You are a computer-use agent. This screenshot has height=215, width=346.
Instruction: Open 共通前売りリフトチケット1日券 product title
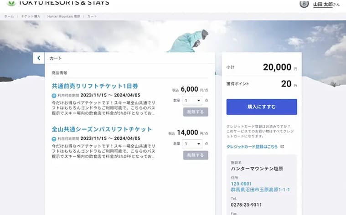point(95,86)
